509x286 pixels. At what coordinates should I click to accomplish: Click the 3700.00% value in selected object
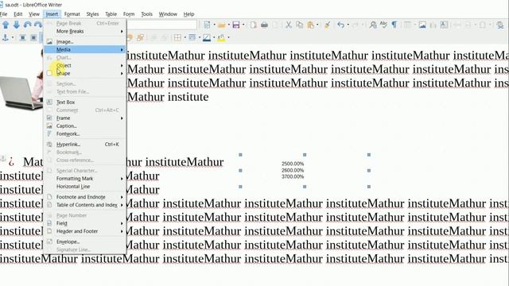tap(293, 176)
